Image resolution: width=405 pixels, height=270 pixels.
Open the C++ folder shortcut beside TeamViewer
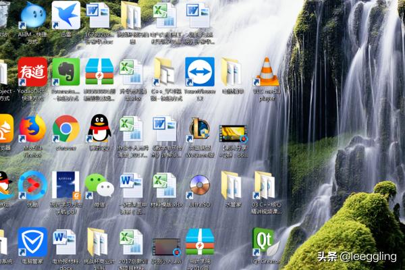(164, 72)
